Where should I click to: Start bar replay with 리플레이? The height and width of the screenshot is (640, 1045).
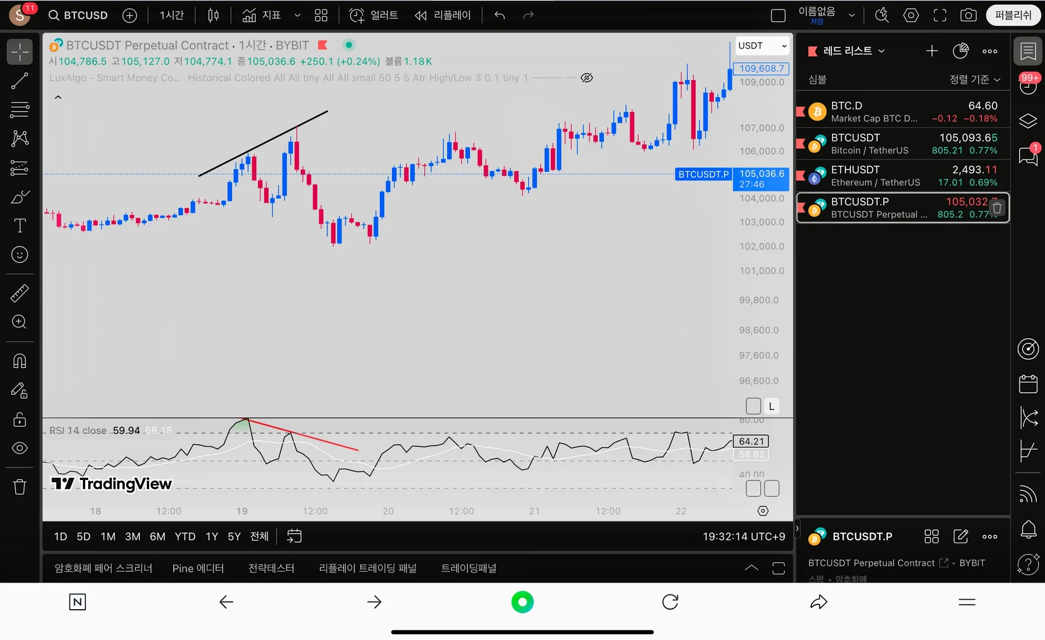click(x=443, y=15)
